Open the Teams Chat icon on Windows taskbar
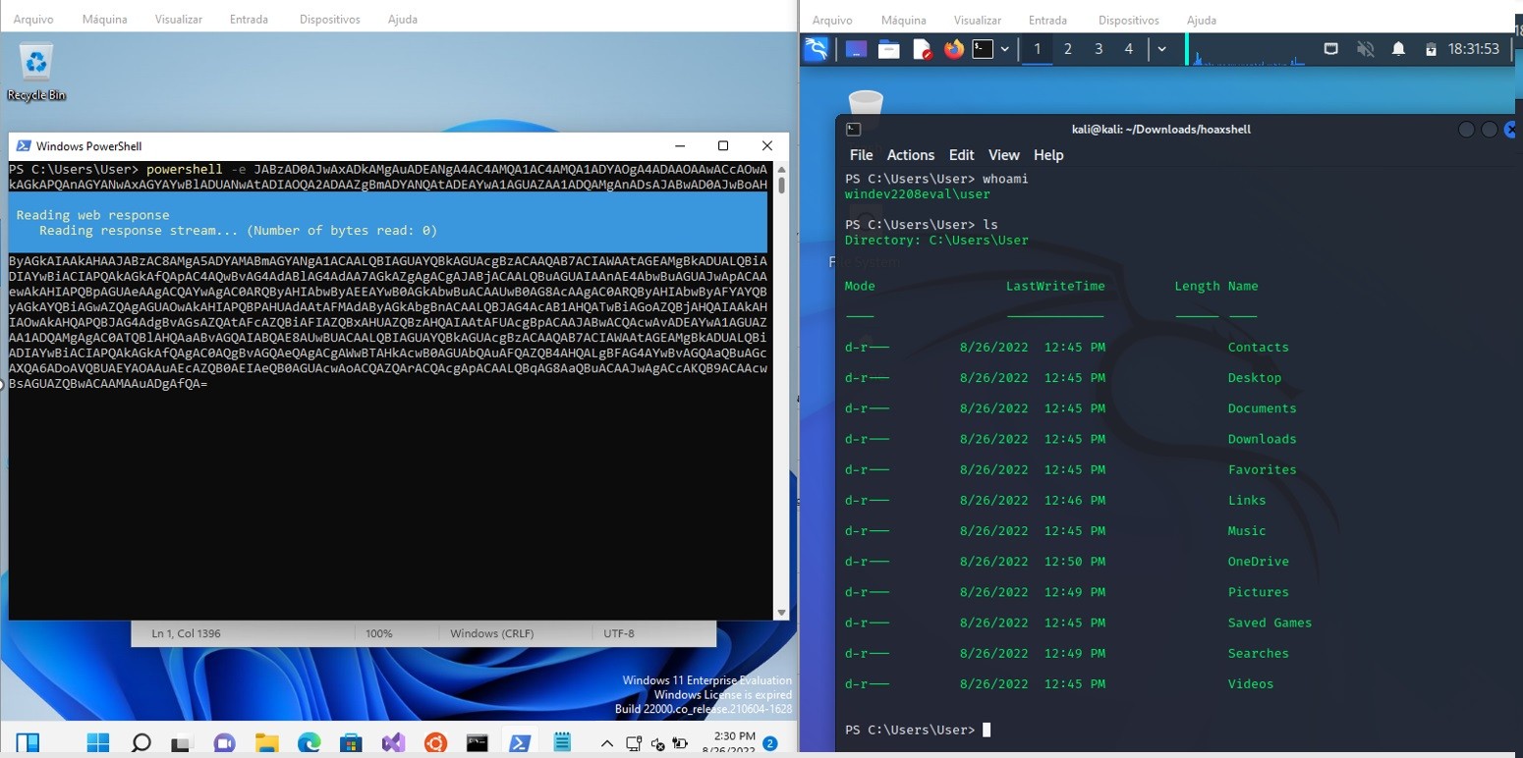 [x=224, y=743]
